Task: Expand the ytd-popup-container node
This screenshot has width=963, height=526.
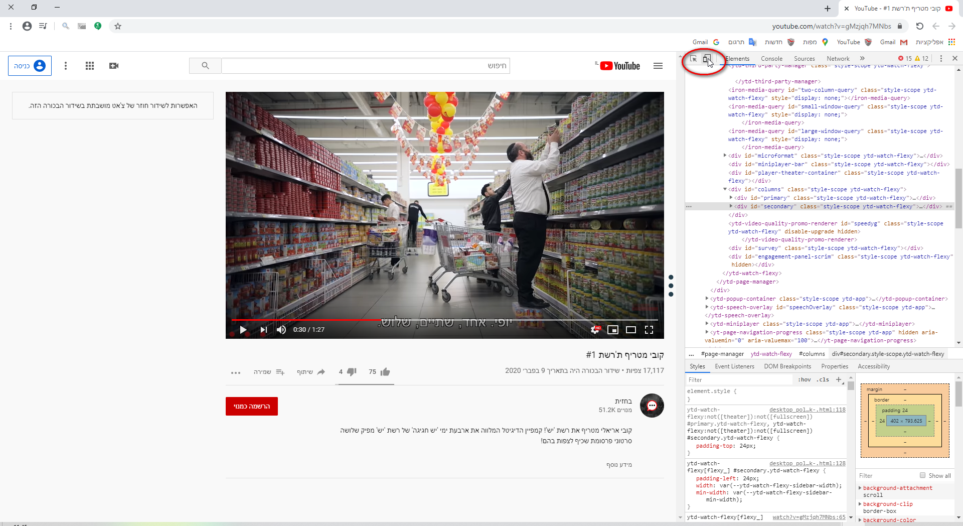Action: click(x=707, y=299)
